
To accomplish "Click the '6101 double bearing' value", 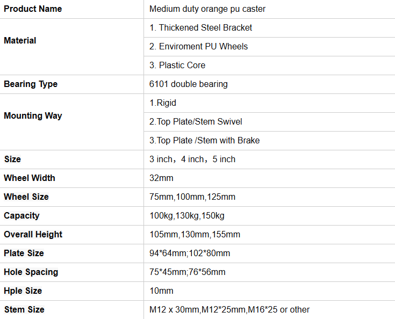I will point(189,84).
